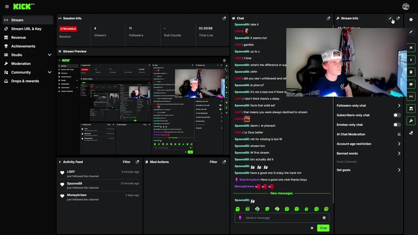The width and height of the screenshot is (418, 235).
Task: Open the emoji picker in message box
Action: [324, 218]
